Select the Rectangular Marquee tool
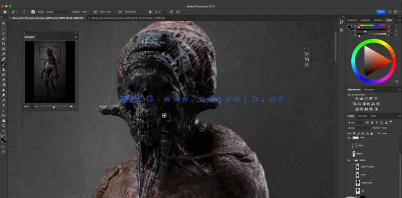This screenshot has width=402, height=198. [x=4, y=28]
